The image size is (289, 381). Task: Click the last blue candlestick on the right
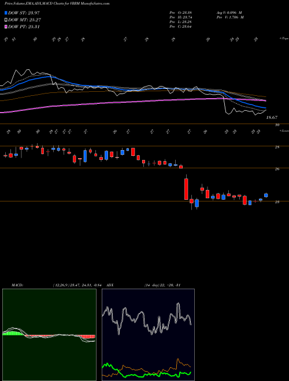pos(266,195)
